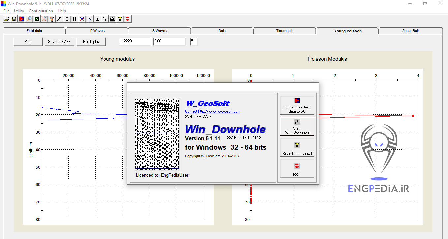Screen dimensions: 448x239
Task: Select the 3.88 value input field
Action: point(169,41)
